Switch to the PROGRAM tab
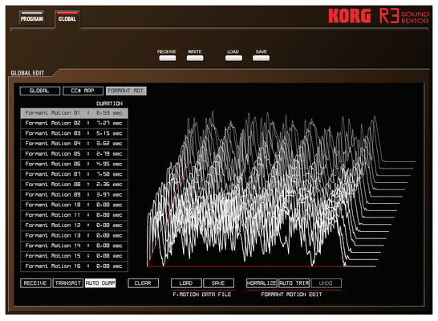Viewport: 438px width, 321px height. pos(32,18)
